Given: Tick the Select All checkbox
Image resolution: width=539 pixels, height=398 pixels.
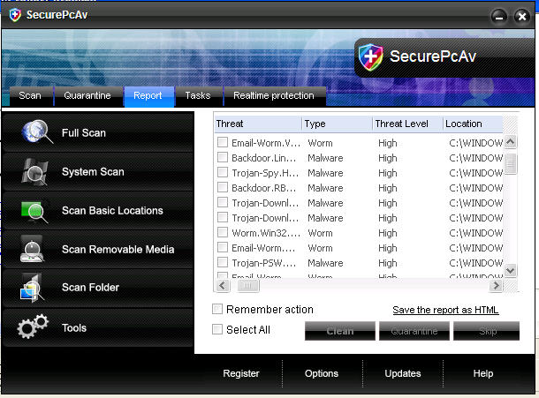Looking at the screenshot, I should point(217,329).
